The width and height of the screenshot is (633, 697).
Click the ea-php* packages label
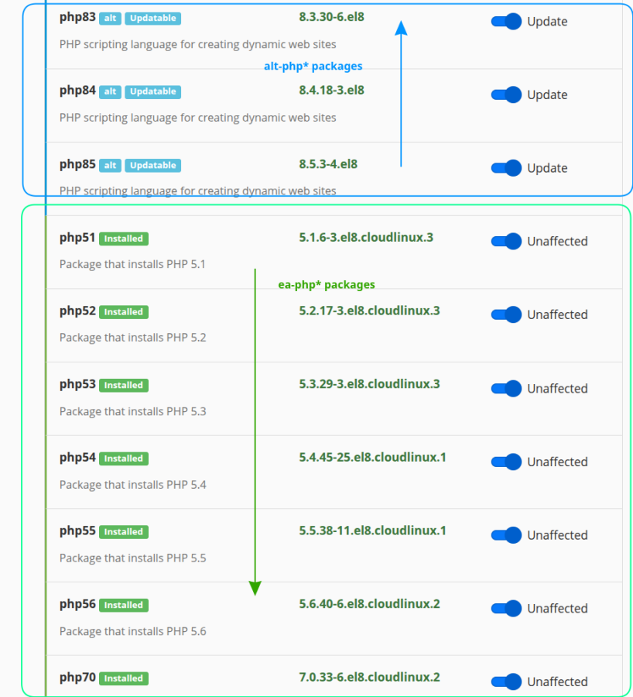(x=327, y=285)
